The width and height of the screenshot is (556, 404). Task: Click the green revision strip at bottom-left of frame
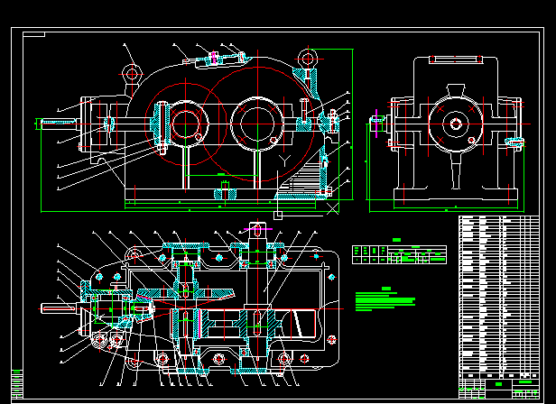[17, 384]
